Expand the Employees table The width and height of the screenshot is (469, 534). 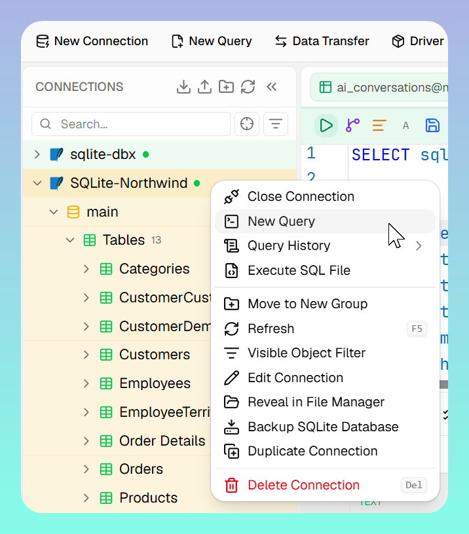[x=86, y=383]
